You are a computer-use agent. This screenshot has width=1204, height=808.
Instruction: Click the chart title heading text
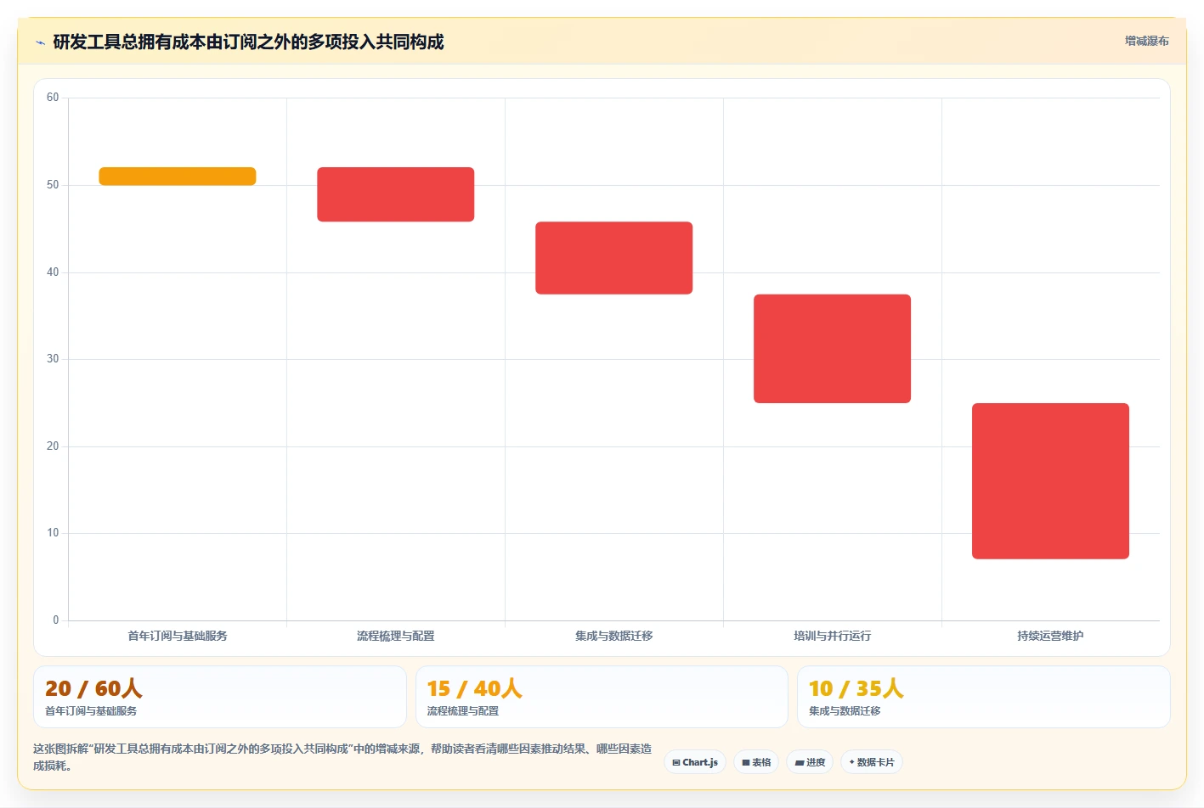[x=248, y=42]
